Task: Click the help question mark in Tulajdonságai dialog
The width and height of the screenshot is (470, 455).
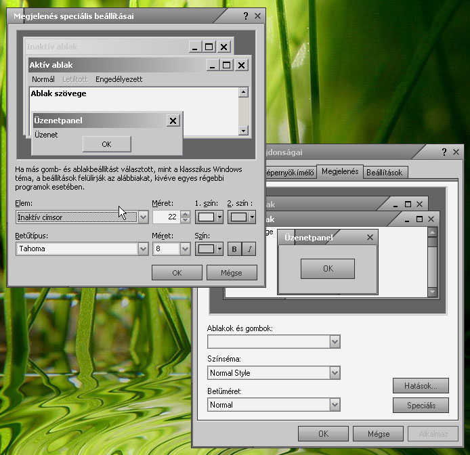Action: (x=444, y=152)
